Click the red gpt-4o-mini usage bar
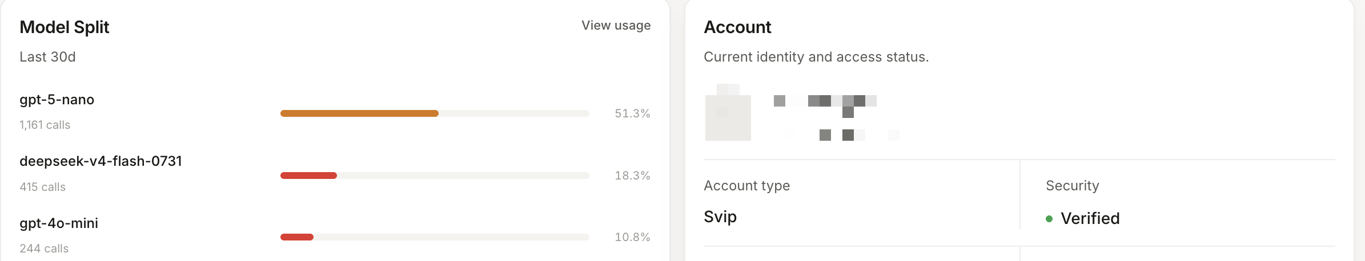Image resolution: width=1365 pixels, height=261 pixels. tap(297, 237)
